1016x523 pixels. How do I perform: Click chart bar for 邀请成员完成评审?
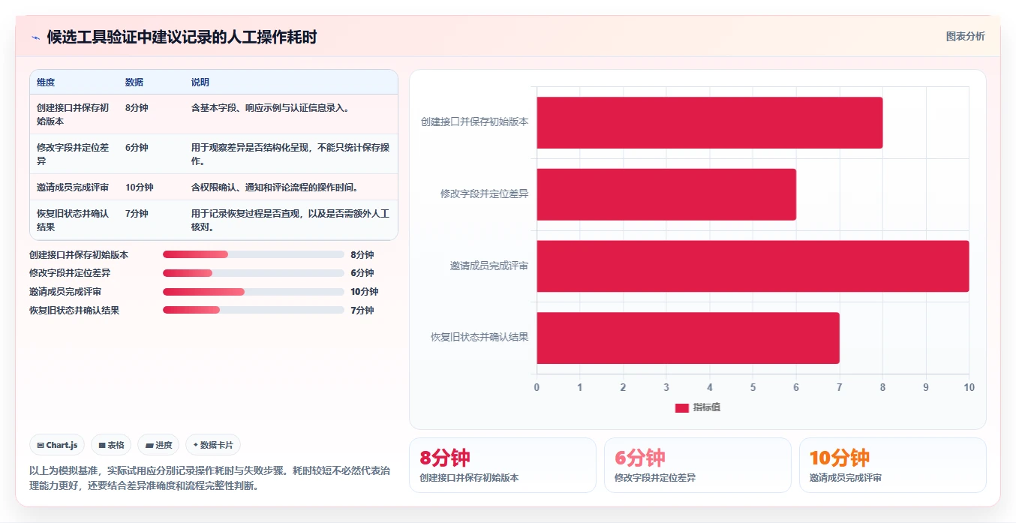click(753, 266)
